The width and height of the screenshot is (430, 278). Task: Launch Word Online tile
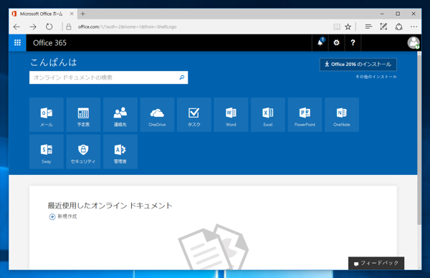pyautogui.click(x=231, y=115)
